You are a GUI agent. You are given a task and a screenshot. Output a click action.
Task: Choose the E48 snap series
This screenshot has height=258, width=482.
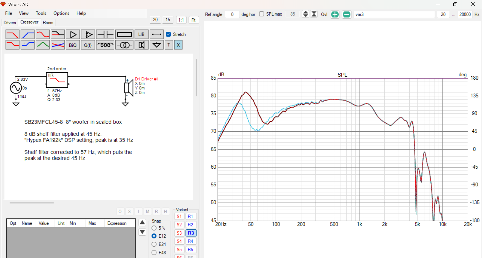click(154, 252)
